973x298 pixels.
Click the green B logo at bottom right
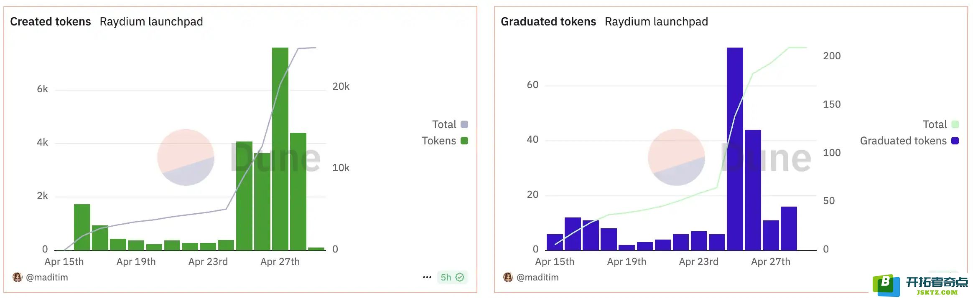[886, 285]
